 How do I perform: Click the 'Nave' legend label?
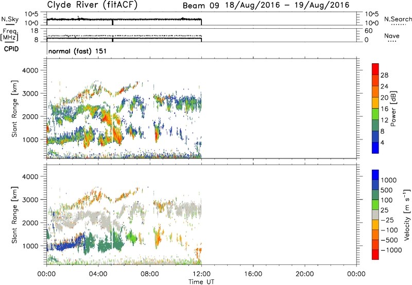(x=392, y=36)
